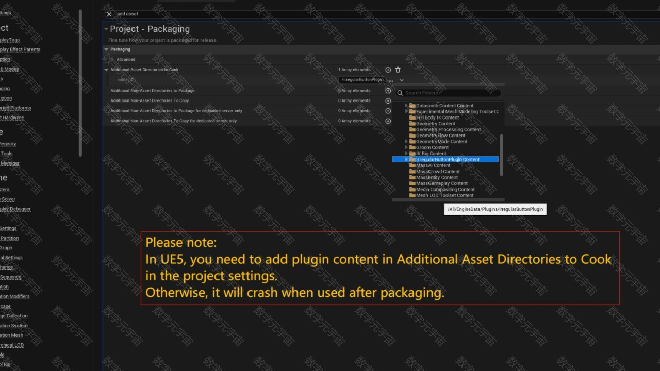Open Level Sequence settings in the sidebar
Screen dimensions: 660x371
[10, 277]
